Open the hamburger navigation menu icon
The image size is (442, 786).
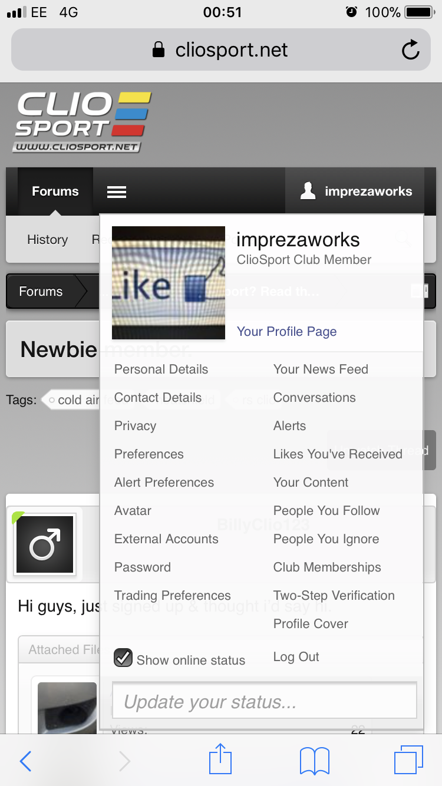tap(117, 191)
